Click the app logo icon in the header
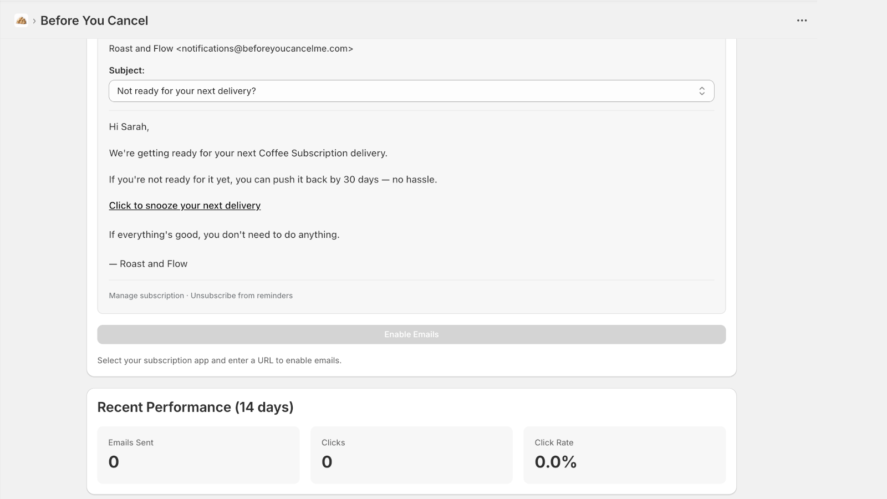The image size is (887, 499). click(x=21, y=21)
